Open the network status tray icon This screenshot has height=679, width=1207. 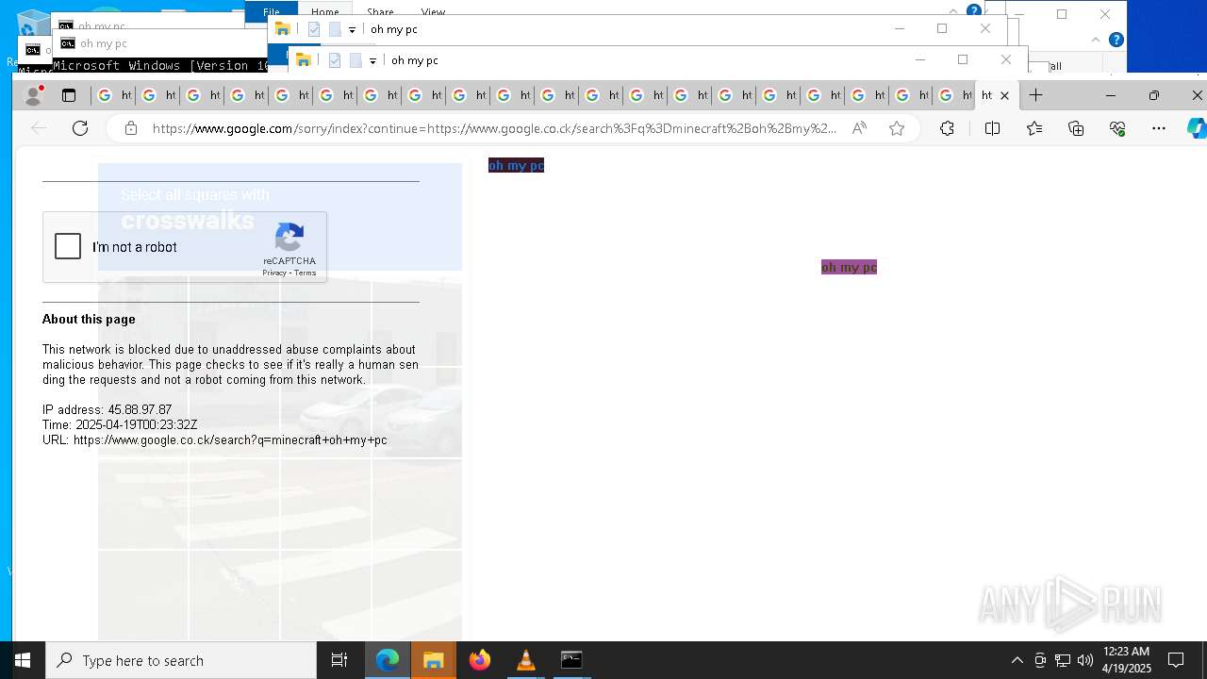(x=1063, y=660)
